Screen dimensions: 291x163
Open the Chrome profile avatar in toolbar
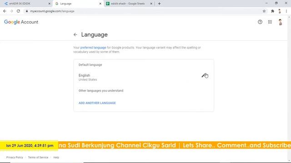click(x=280, y=11)
